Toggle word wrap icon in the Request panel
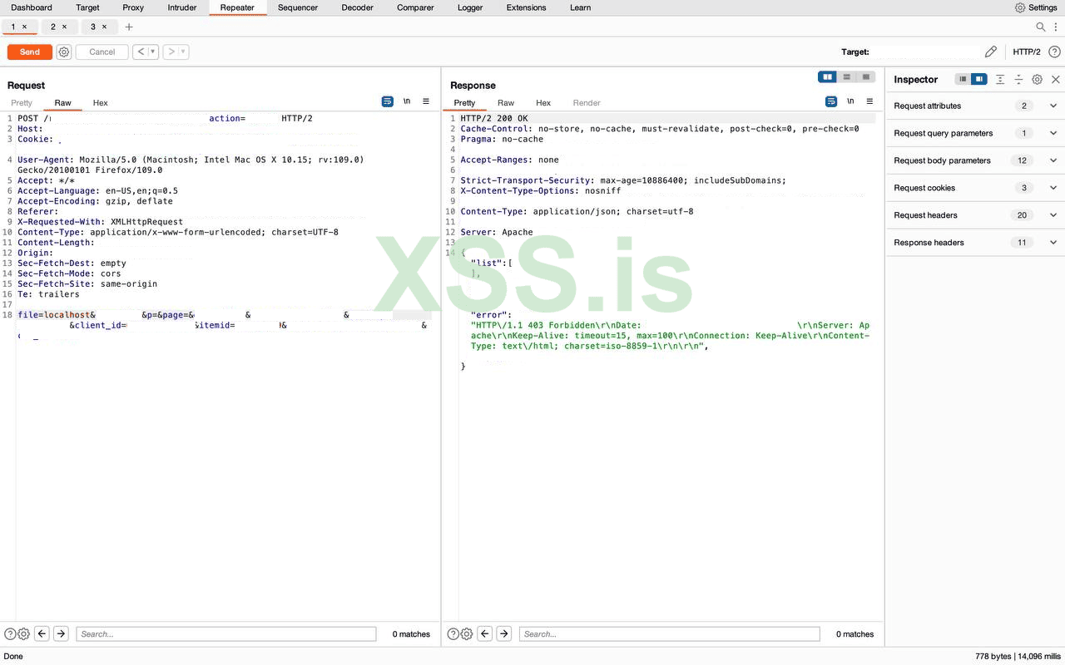This screenshot has width=1065, height=665. coord(388,101)
